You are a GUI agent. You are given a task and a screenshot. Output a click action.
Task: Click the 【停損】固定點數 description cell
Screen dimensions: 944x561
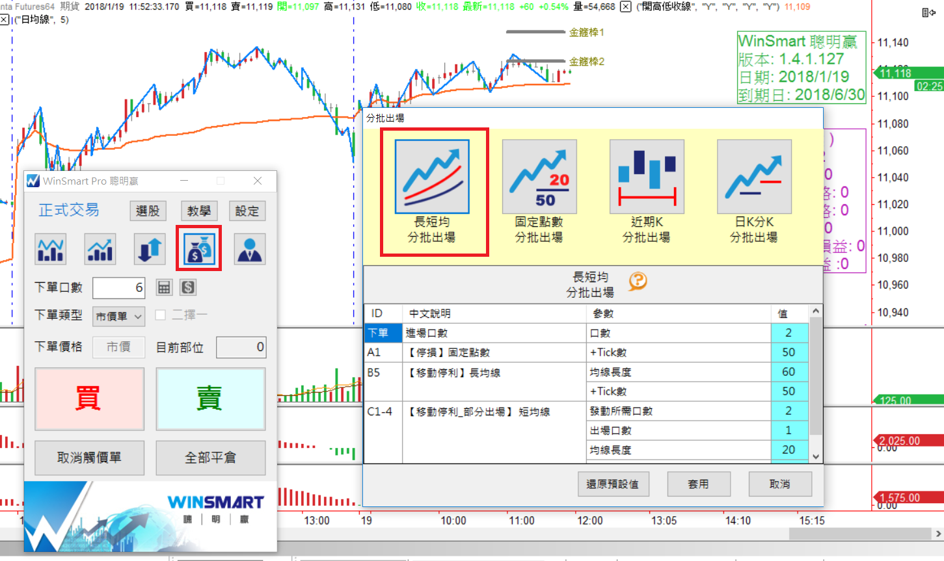click(x=494, y=352)
